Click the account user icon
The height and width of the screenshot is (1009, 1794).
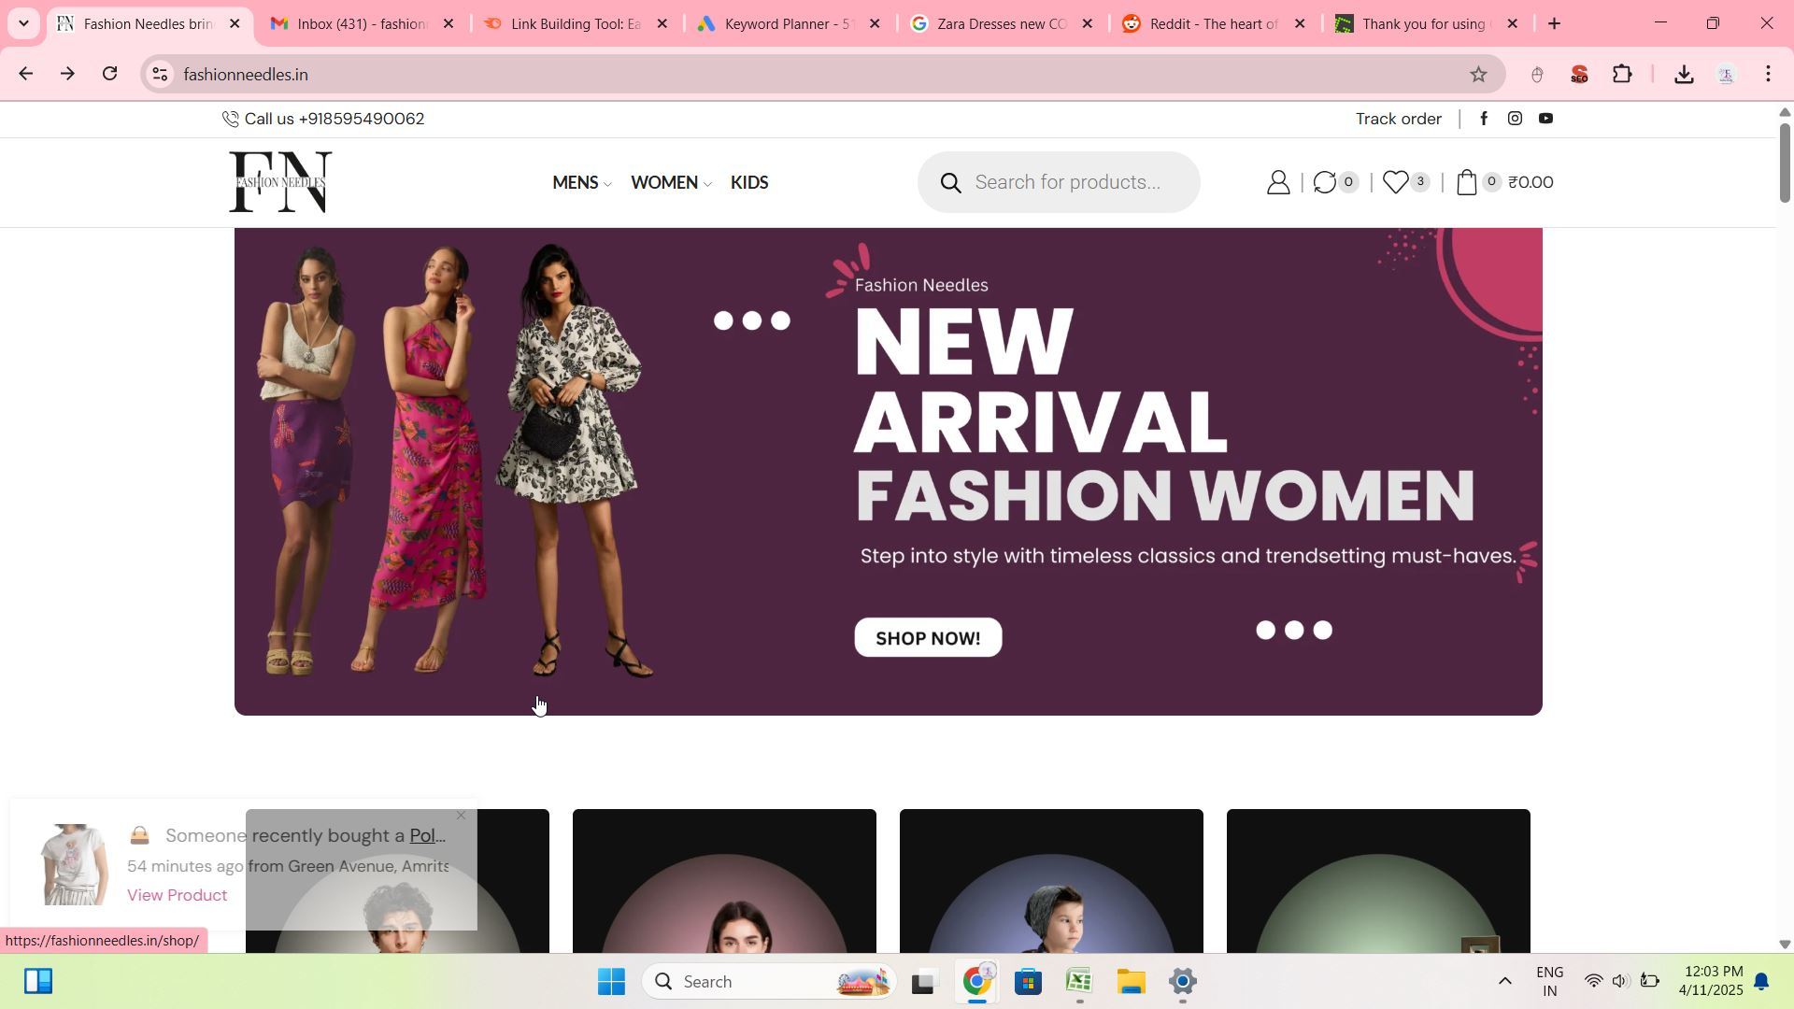point(1277,182)
